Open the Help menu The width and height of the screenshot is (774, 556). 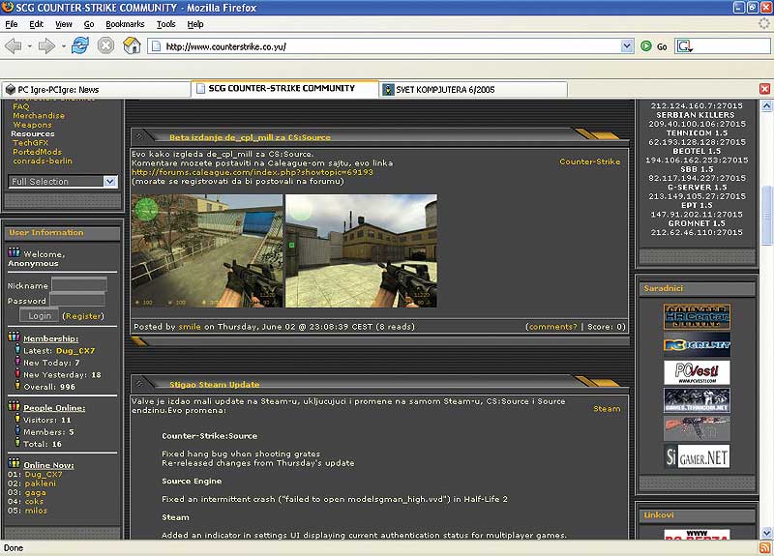tap(195, 24)
